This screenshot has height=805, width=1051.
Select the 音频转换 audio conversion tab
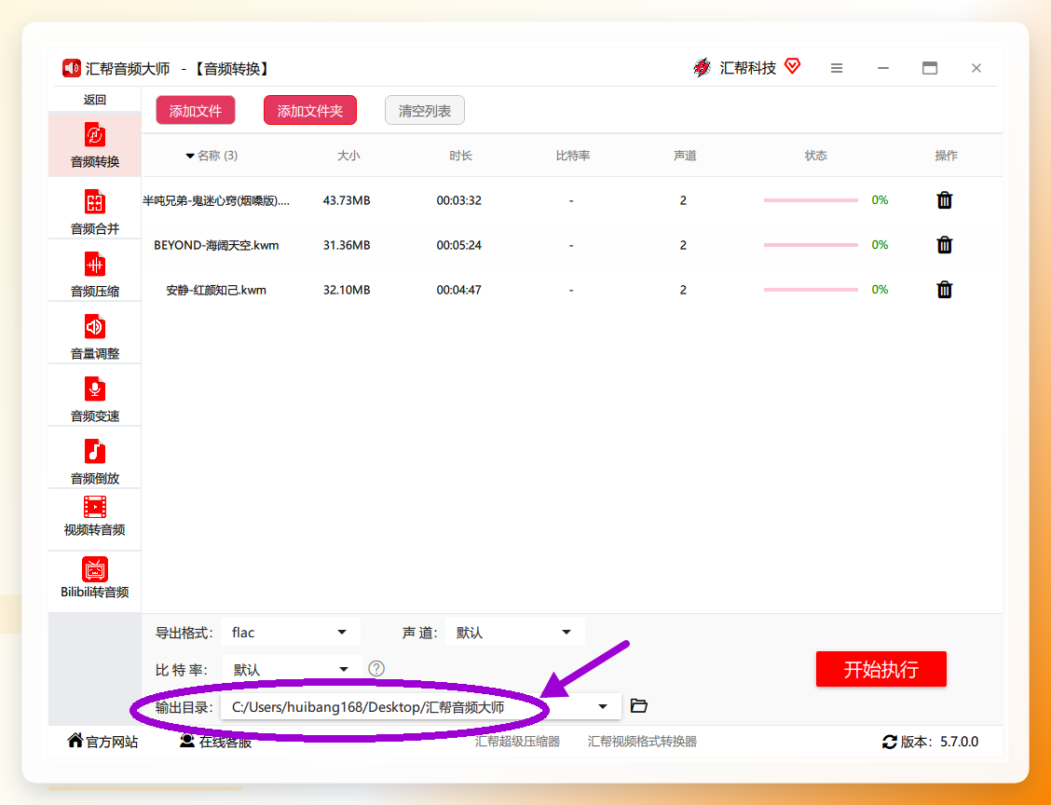pyautogui.click(x=94, y=145)
